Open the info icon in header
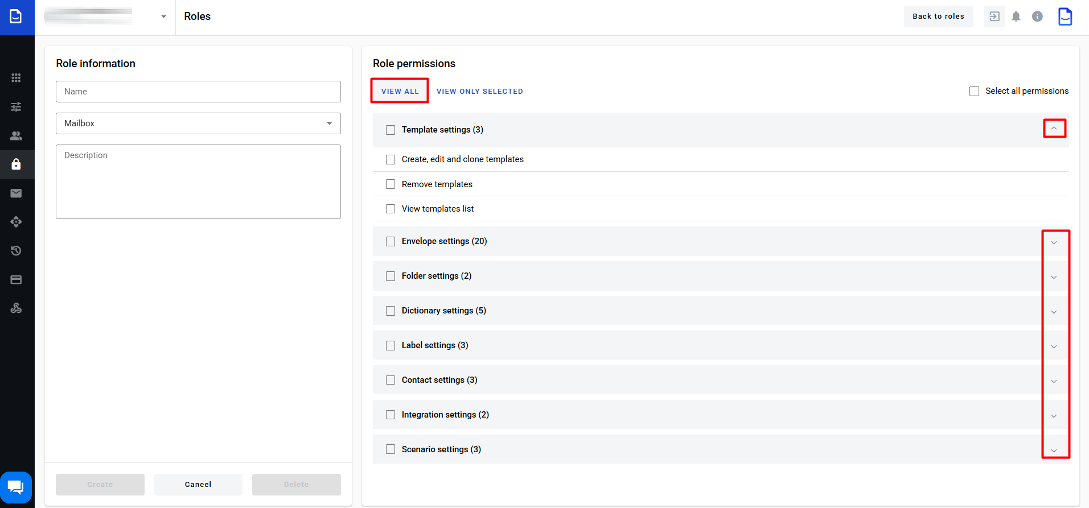1089x508 pixels. click(x=1037, y=16)
